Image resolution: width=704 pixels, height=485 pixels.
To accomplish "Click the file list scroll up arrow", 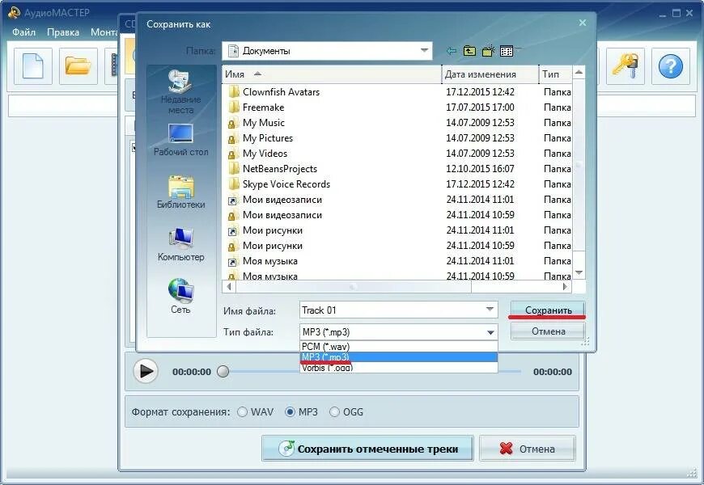I will click(x=579, y=72).
